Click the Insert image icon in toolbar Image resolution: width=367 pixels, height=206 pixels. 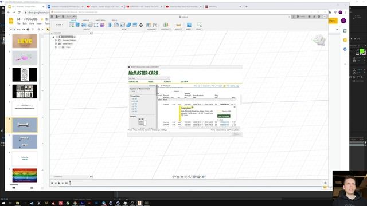(189, 25)
